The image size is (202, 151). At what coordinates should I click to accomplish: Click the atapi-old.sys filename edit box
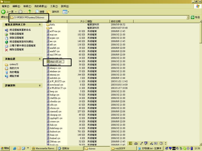coord(57,61)
